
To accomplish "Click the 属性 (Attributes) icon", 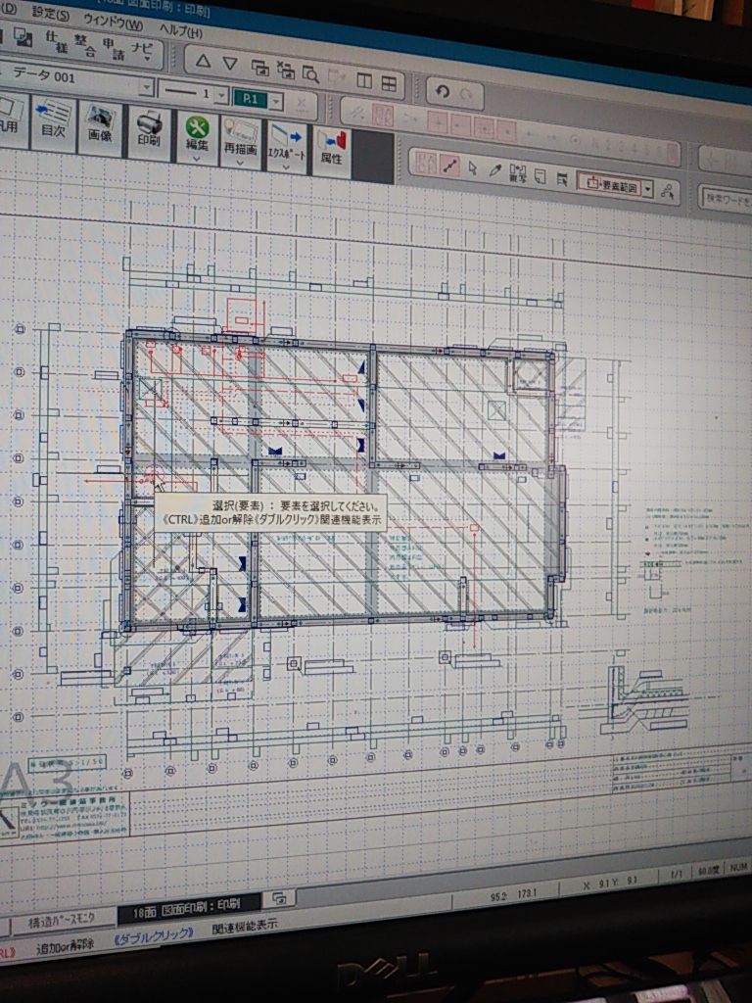I will coord(331,148).
